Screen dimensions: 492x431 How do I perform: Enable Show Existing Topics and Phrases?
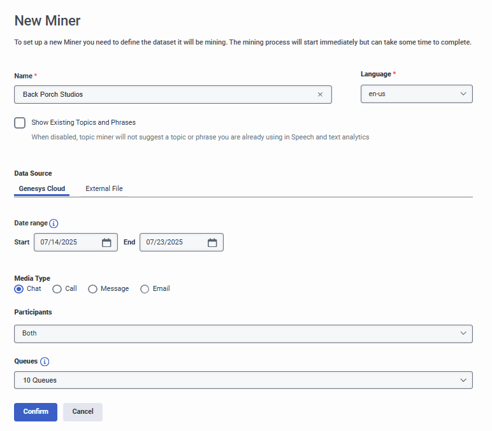[x=20, y=123]
